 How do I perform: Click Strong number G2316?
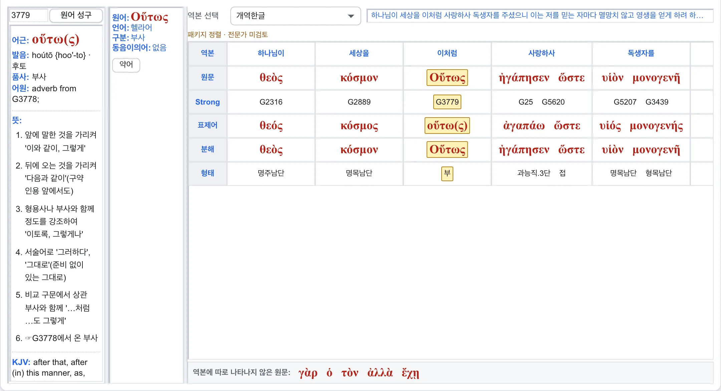tap(271, 102)
